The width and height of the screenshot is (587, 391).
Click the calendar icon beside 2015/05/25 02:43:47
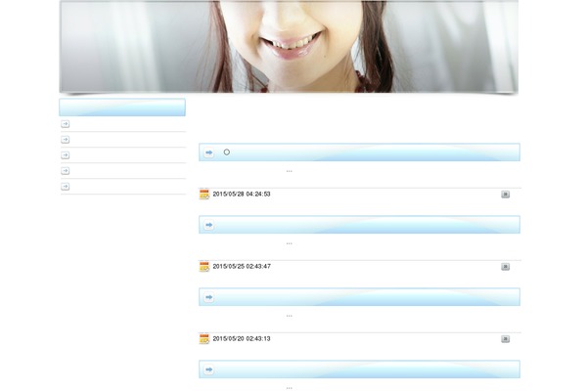(x=204, y=267)
